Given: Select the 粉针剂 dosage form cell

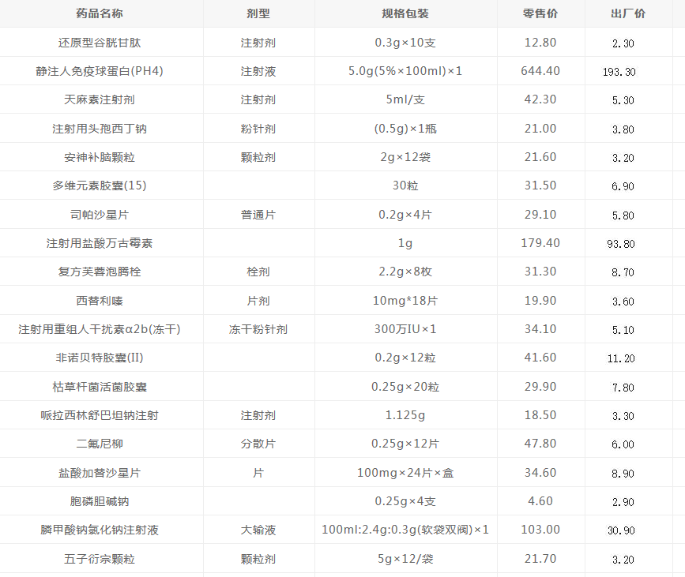Looking at the screenshot, I should (x=258, y=129).
